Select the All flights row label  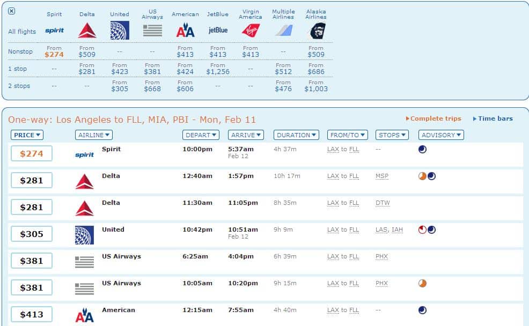[x=22, y=32]
